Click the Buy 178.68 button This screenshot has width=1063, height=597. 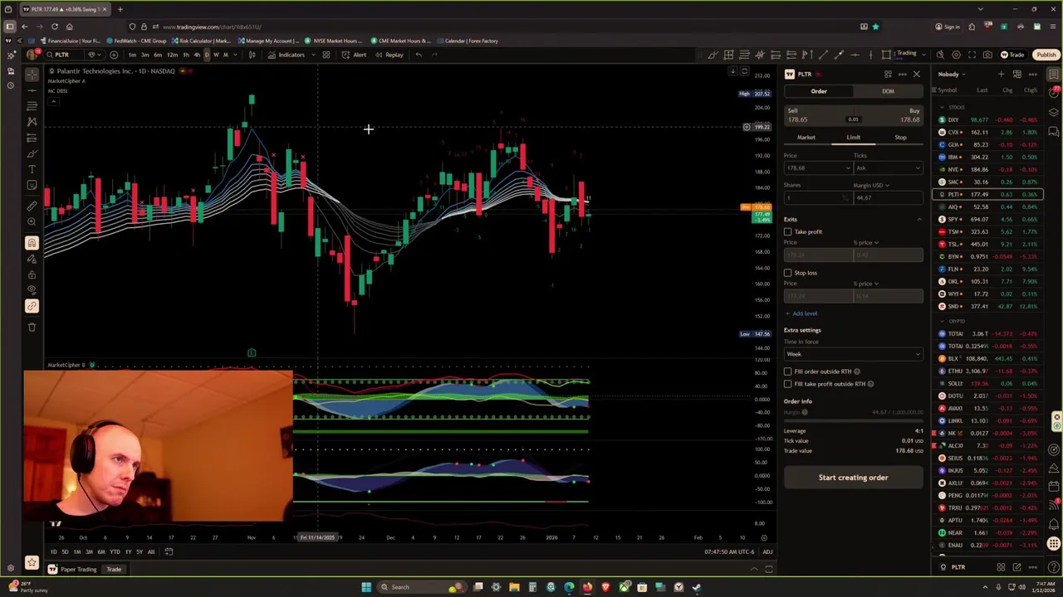click(x=888, y=115)
